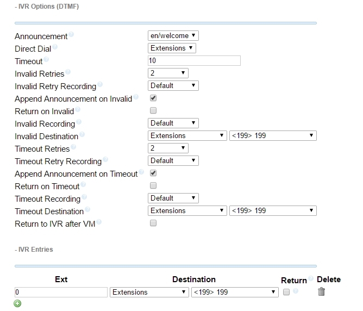Show help tooltip beside Direct Dial
The width and height of the screenshot is (363, 311).
pyautogui.click(x=55, y=47)
